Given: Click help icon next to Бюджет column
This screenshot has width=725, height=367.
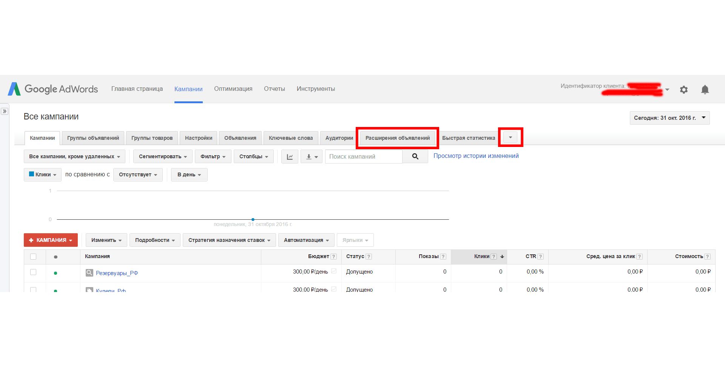Looking at the screenshot, I should pos(333,257).
